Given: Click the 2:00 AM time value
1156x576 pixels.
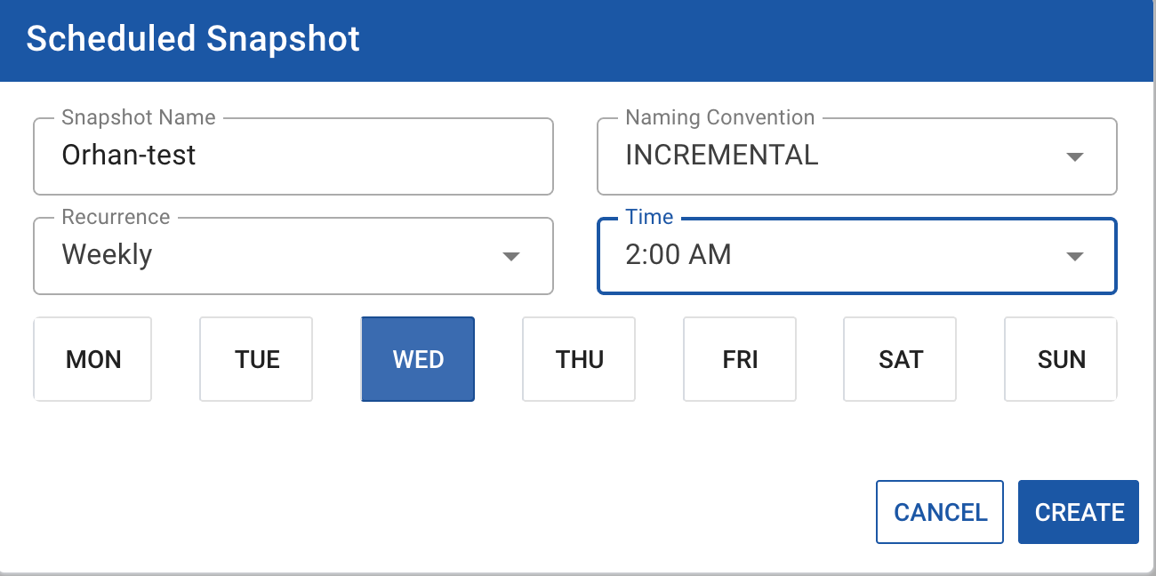Looking at the screenshot, I should [678, 255].
